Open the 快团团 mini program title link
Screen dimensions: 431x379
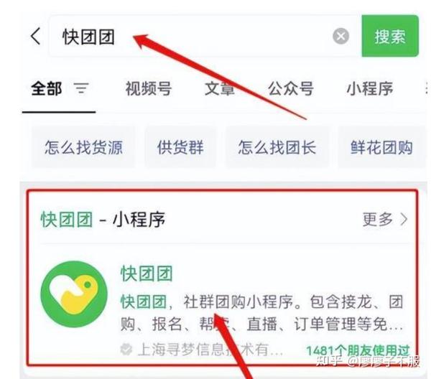pos(147,273)
